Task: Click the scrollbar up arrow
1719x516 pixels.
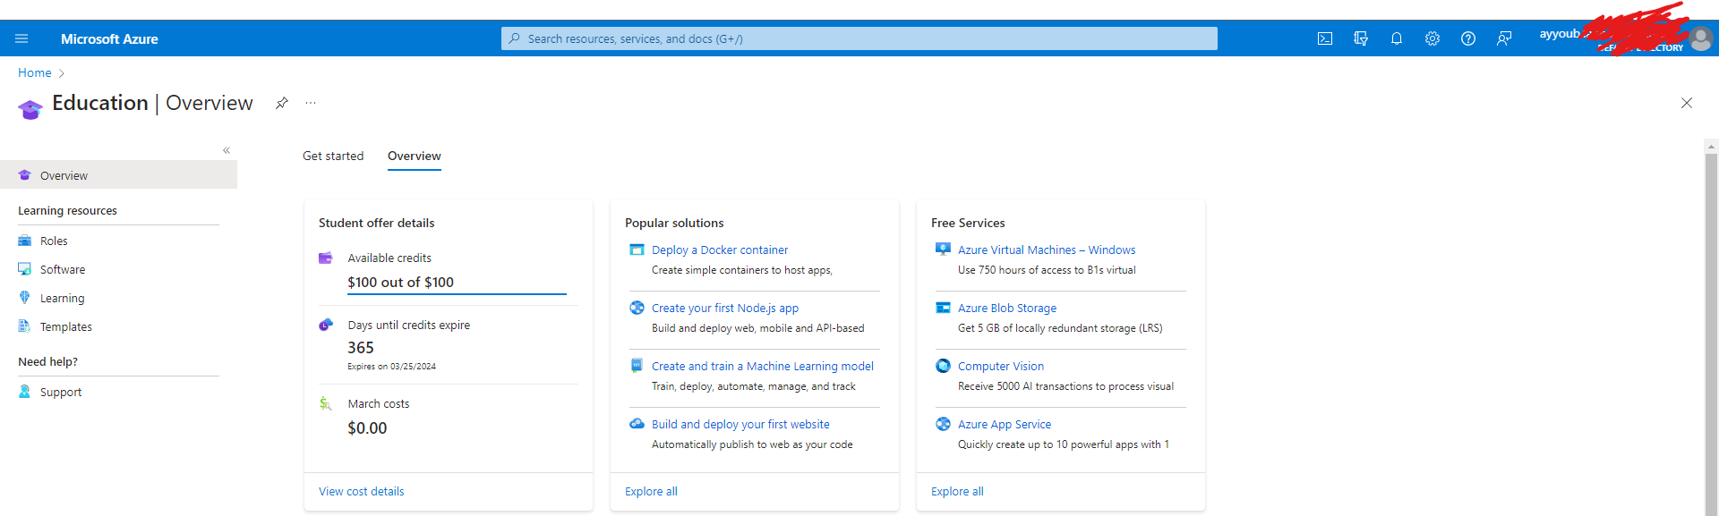Action: pos(1712,147)
